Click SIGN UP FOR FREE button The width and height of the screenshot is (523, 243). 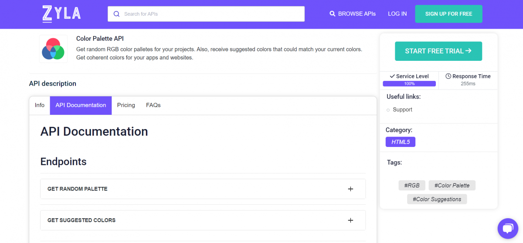448,14
